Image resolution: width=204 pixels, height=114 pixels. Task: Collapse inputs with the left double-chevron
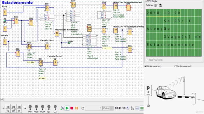(4, 108)
